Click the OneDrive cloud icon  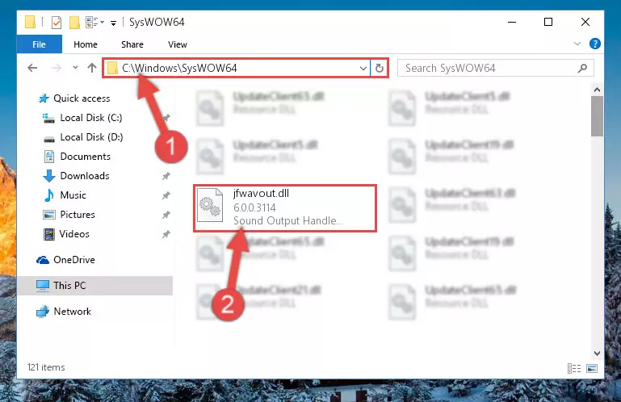pos(43,260)
